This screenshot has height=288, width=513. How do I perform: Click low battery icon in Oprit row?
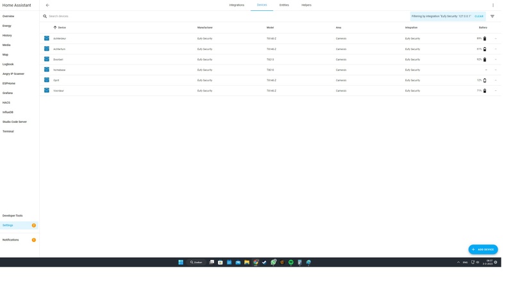[485, 81]
